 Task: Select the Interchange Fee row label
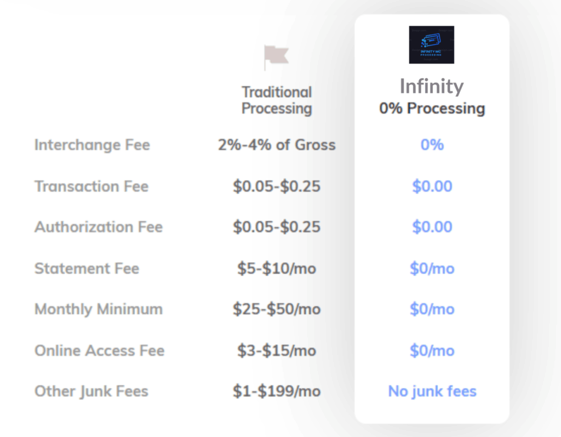92,145
